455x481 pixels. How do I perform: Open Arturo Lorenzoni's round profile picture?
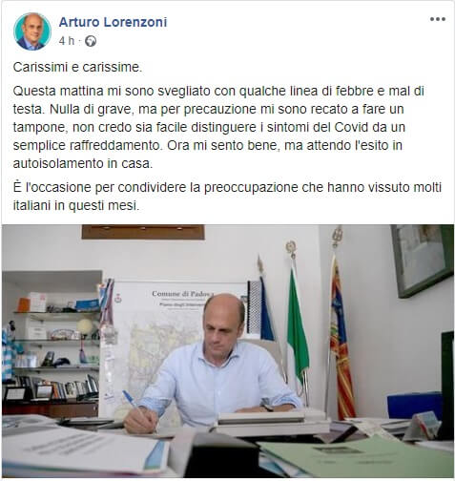click(x=32, y=31)
